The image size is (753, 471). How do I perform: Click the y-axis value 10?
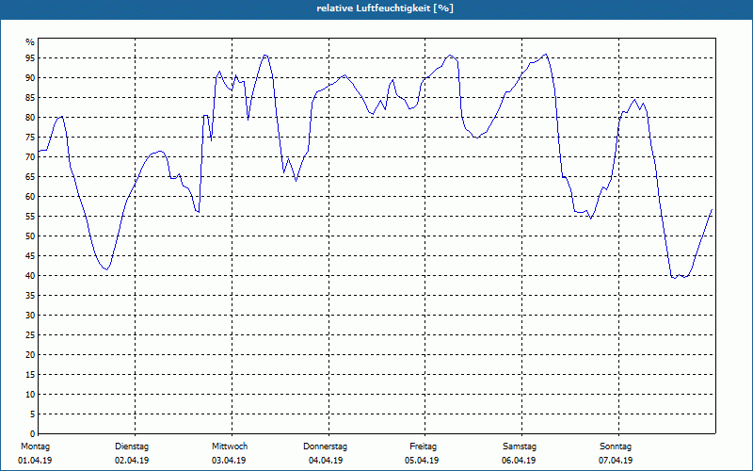point(30,395)
